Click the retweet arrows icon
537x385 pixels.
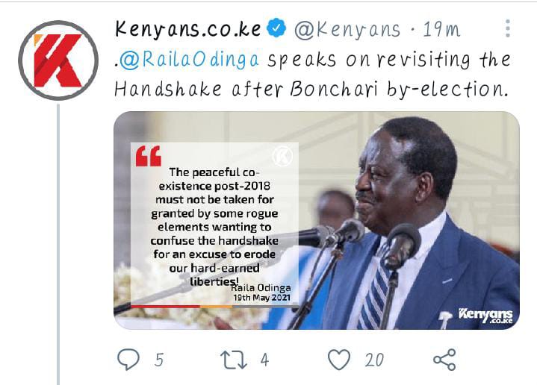click(x=234, y=360)
